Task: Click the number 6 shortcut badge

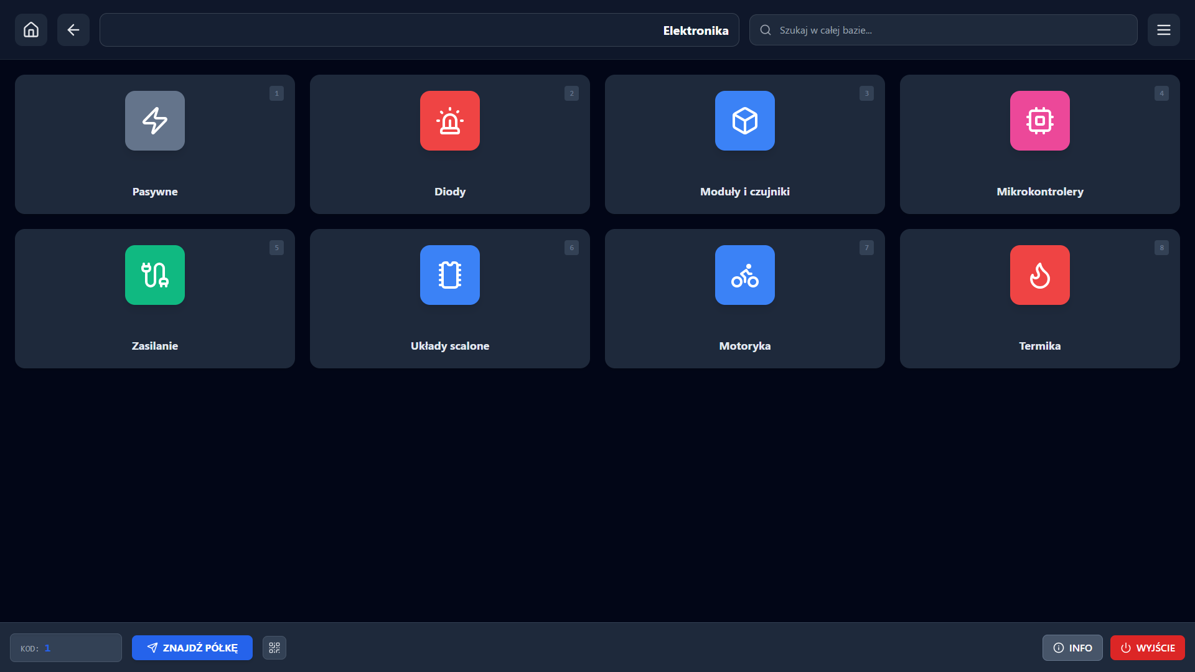Action: (571, 248)
